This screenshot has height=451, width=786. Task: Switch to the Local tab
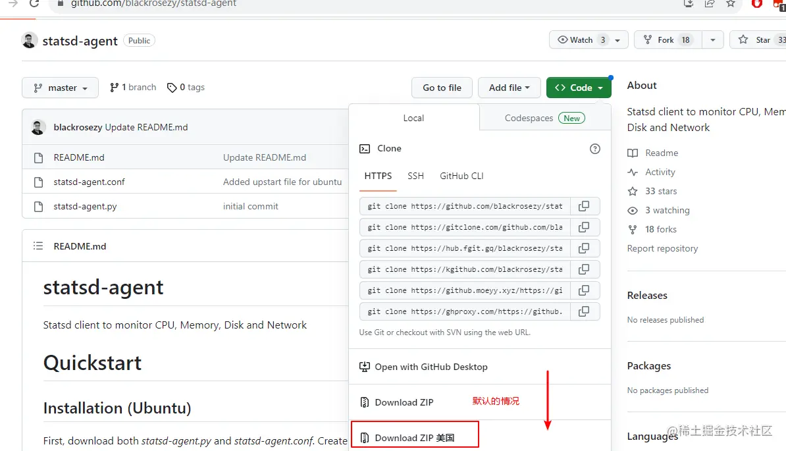pos(413,119)
